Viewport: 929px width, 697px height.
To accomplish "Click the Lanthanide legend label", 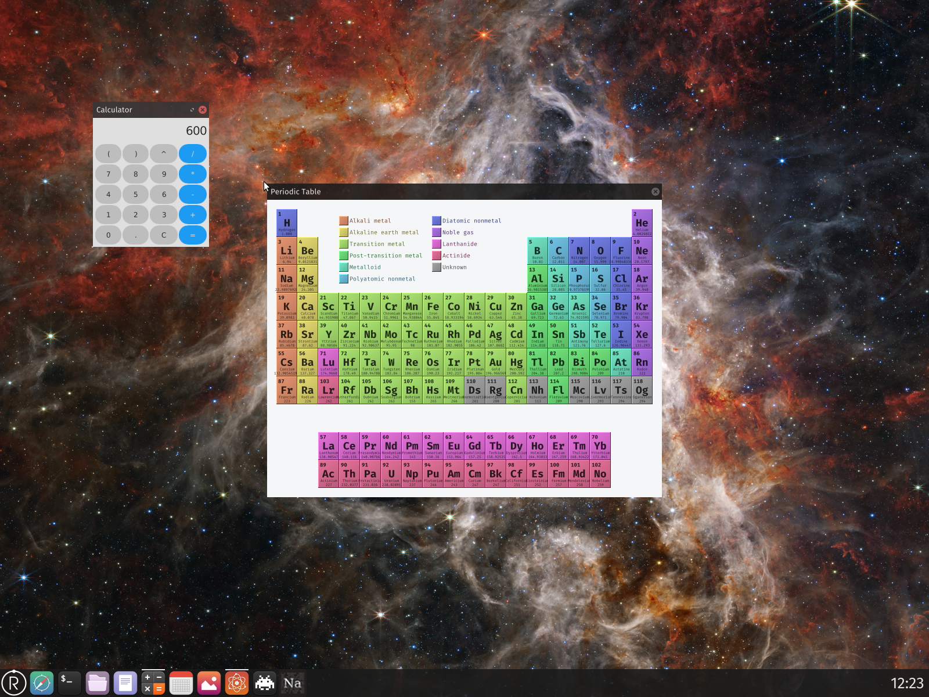I will click(460, 244).
